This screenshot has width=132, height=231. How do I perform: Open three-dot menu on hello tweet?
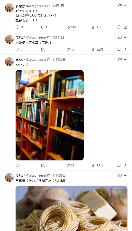point(126,60)
